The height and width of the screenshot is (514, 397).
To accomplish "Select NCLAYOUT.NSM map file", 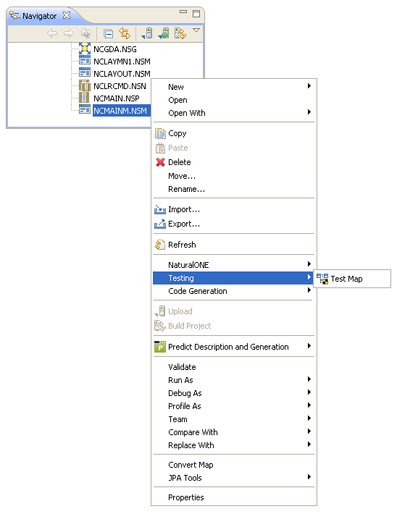I will pyautogui.click(x=122, y=74).
